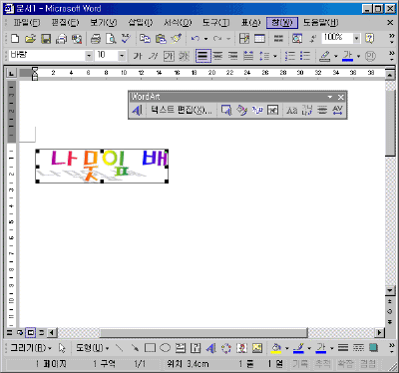Click the Insert WordArt icon in WordArt toolbar
The height and width of the screenshot is (373, 399).
coord(137,110)
